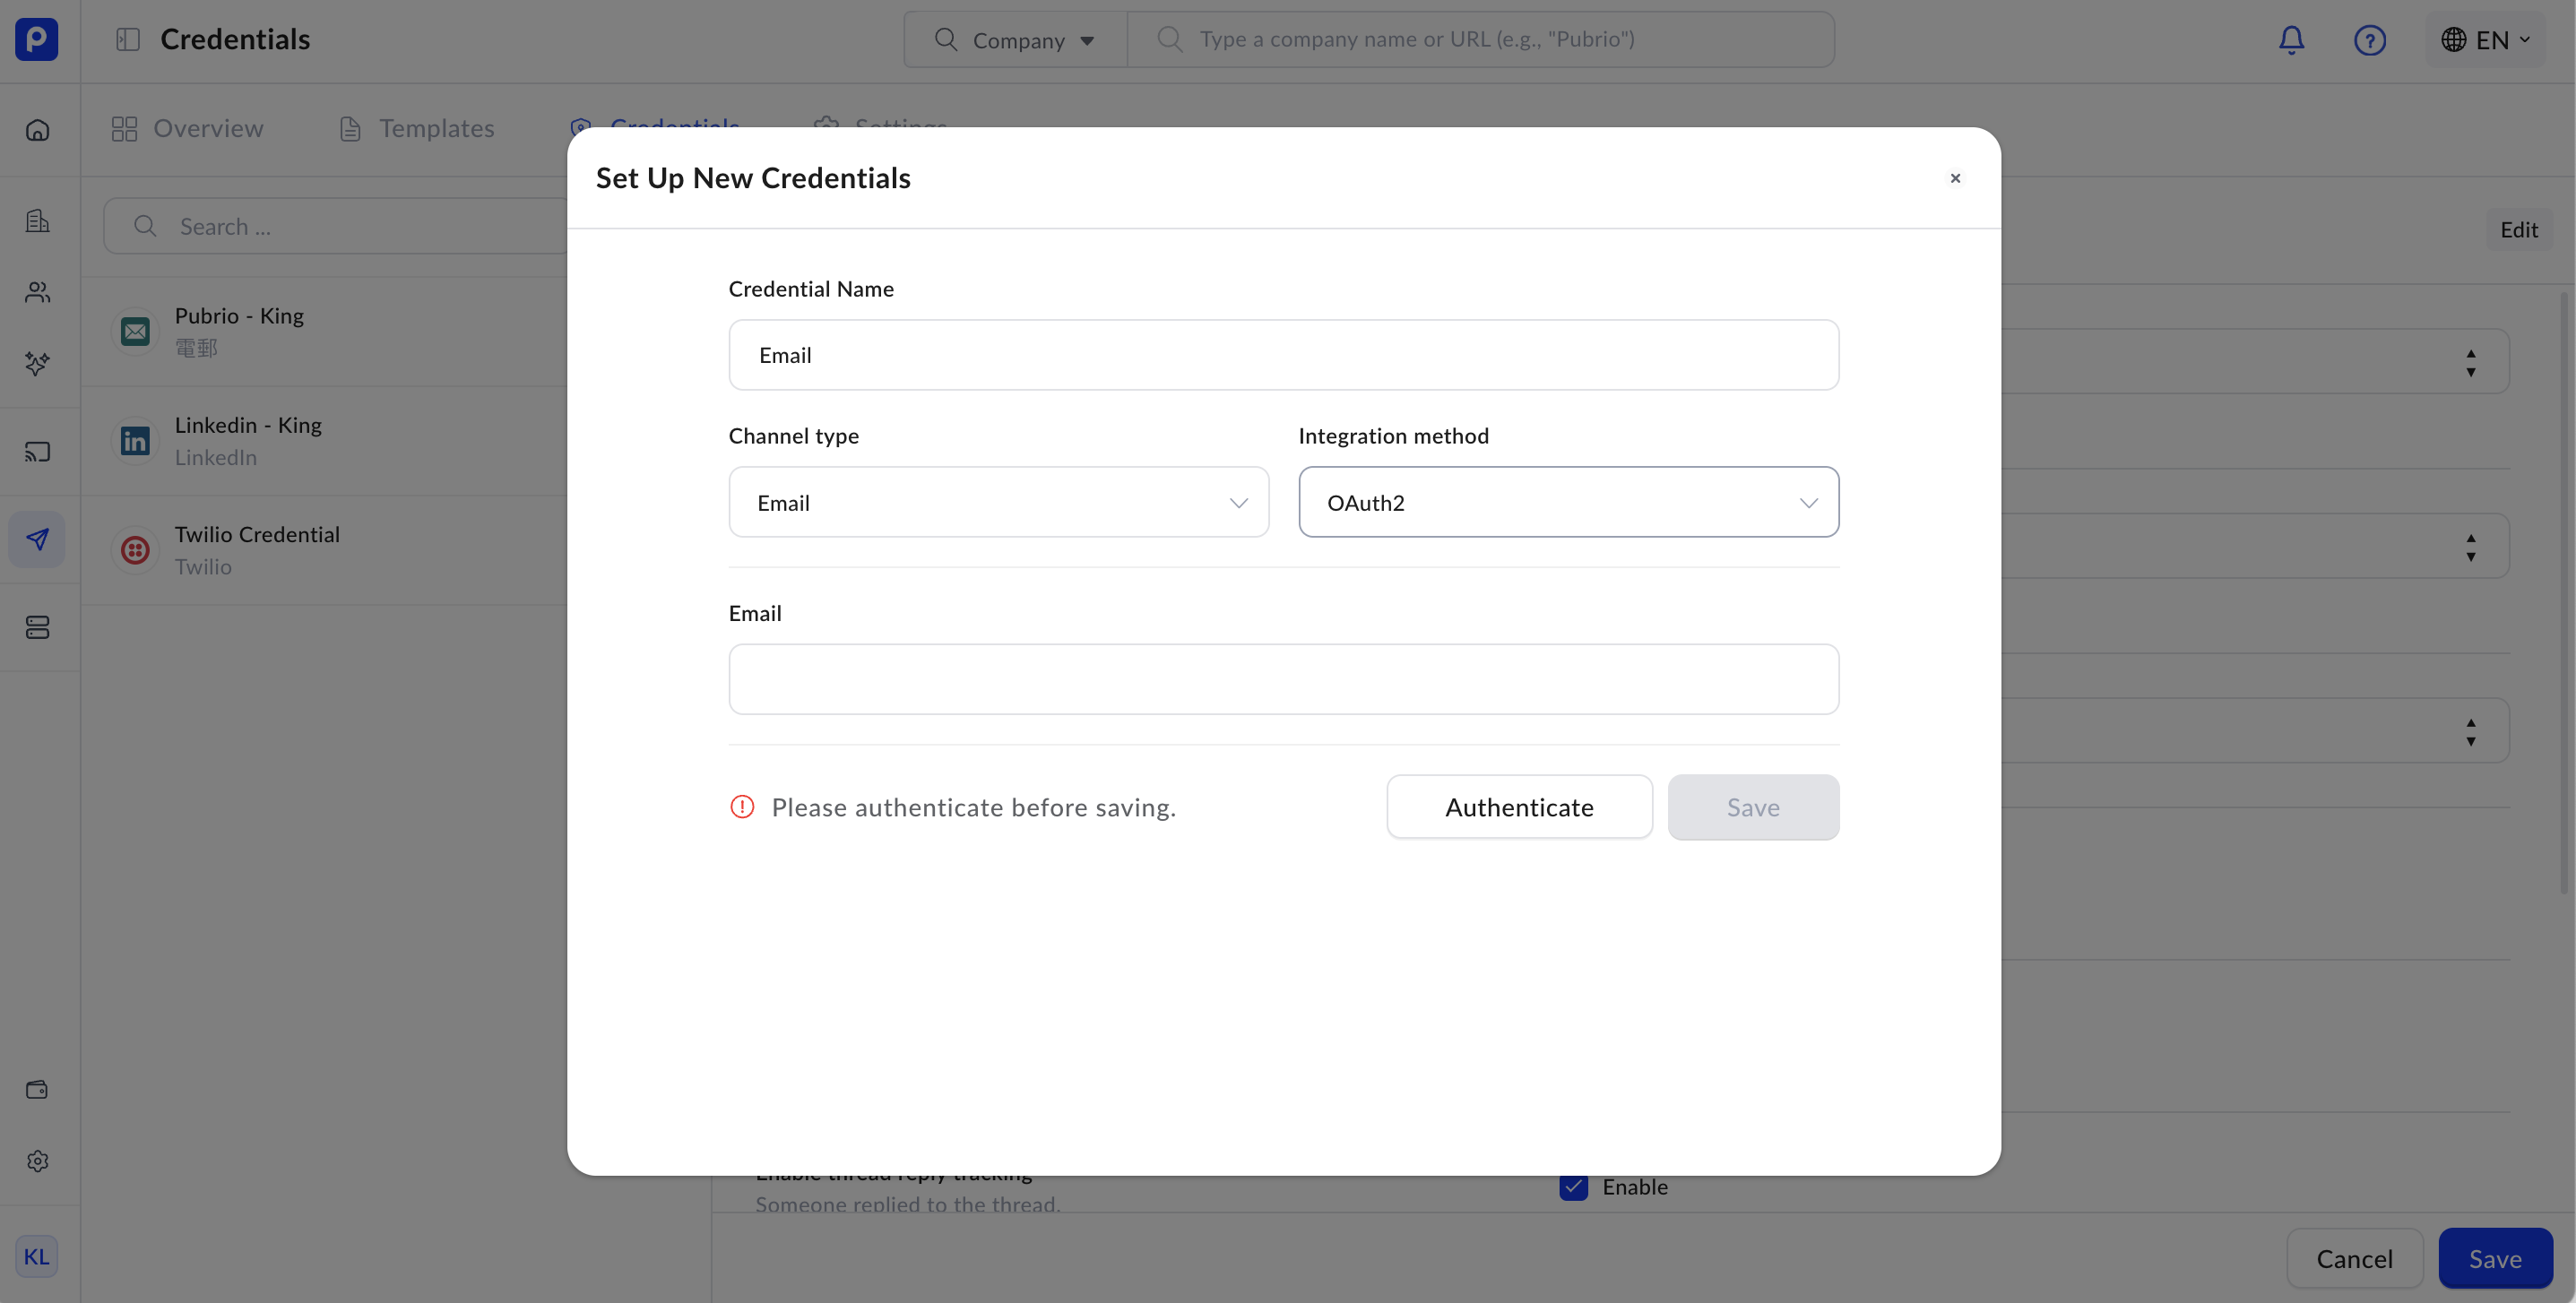2576x1303 pixels.
Task: Click the home icon in sidebar
Action: (x=38, y=130)
